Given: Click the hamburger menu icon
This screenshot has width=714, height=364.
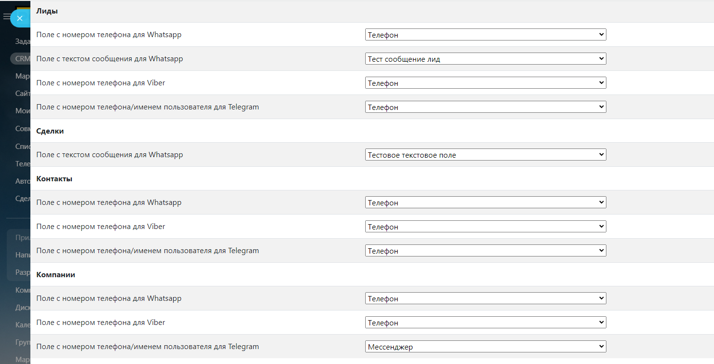Looking at the screenshot, I should tap(6, 17).
